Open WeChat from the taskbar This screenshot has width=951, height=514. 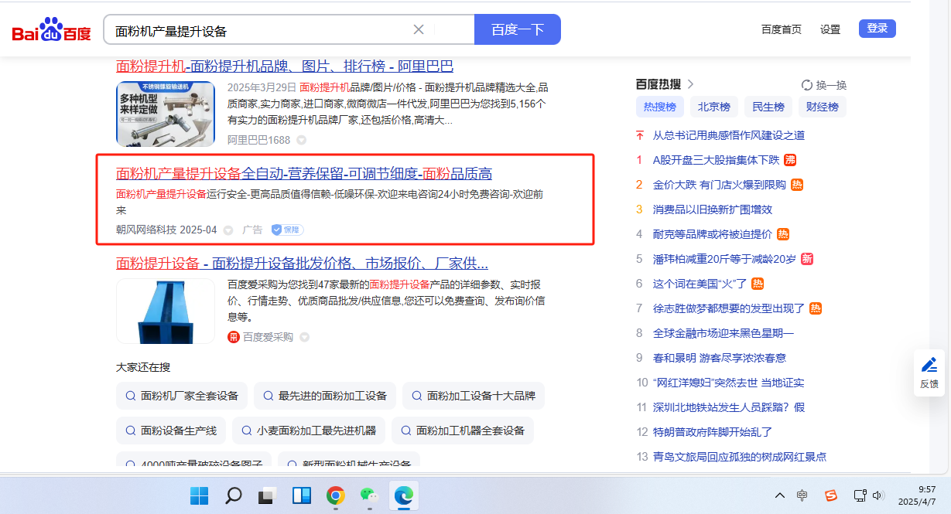point(369,495)
